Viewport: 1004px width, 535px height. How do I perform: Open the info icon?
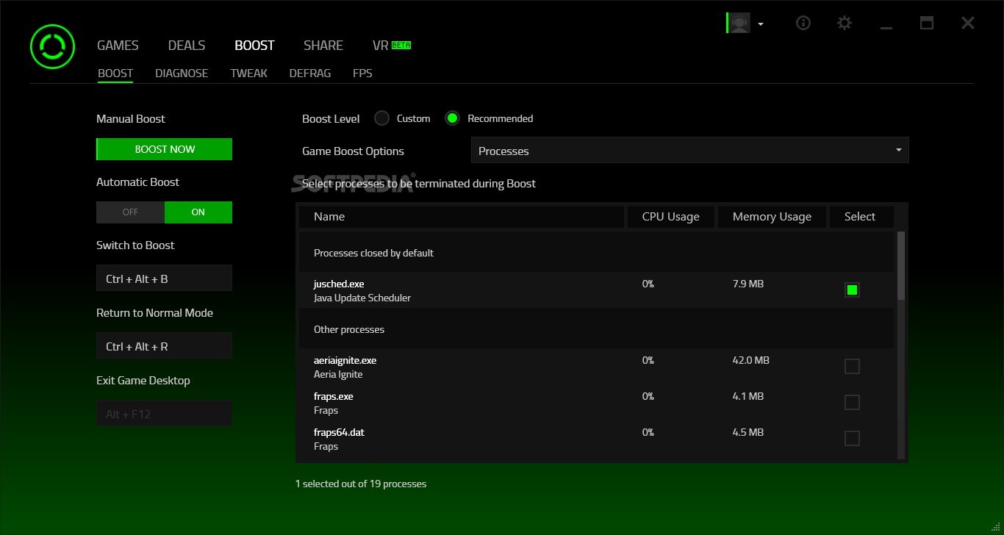[x=803, y=24]
